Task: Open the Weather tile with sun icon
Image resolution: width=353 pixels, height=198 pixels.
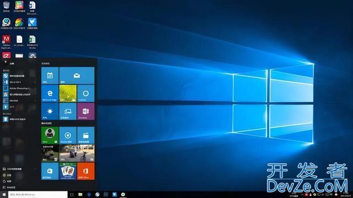Action: point(50,111)
